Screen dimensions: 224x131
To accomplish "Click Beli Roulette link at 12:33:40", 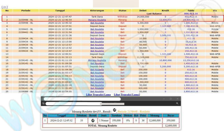I will coord(97,29).
